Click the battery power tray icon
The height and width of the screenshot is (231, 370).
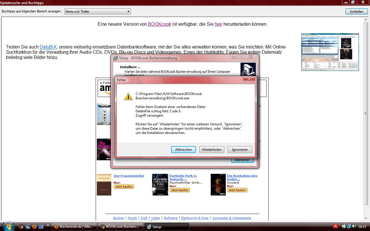point(344,227)
